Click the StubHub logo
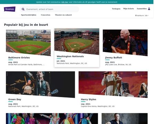155x124 pixels. tap(10, 9)
